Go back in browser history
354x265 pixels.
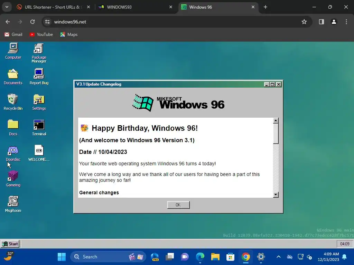point(8,22)
